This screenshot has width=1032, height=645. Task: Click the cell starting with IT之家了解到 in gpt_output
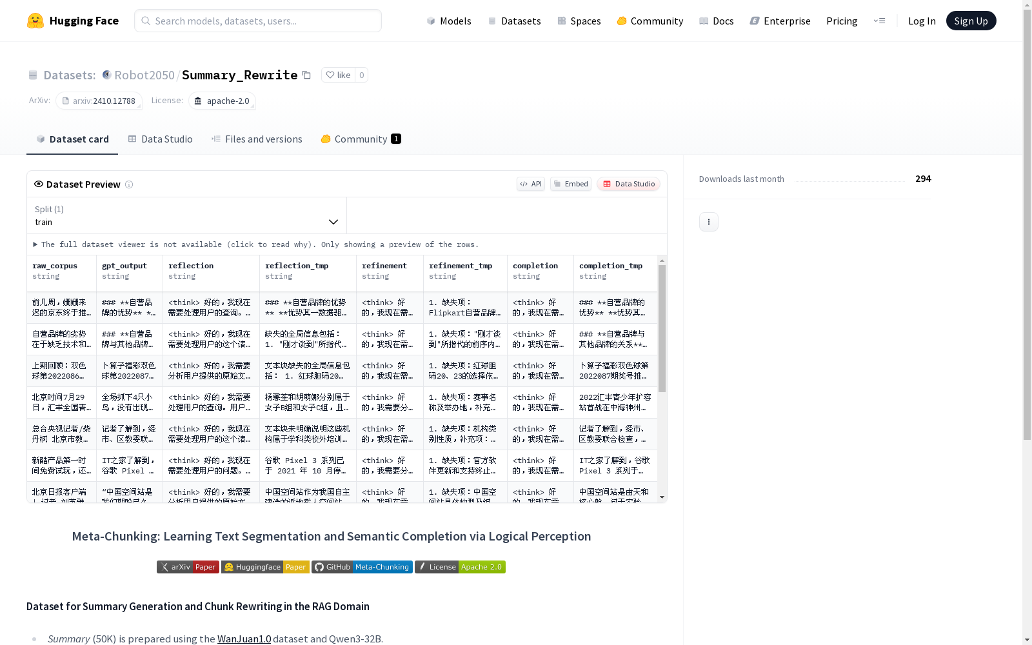tap(130, 466)
